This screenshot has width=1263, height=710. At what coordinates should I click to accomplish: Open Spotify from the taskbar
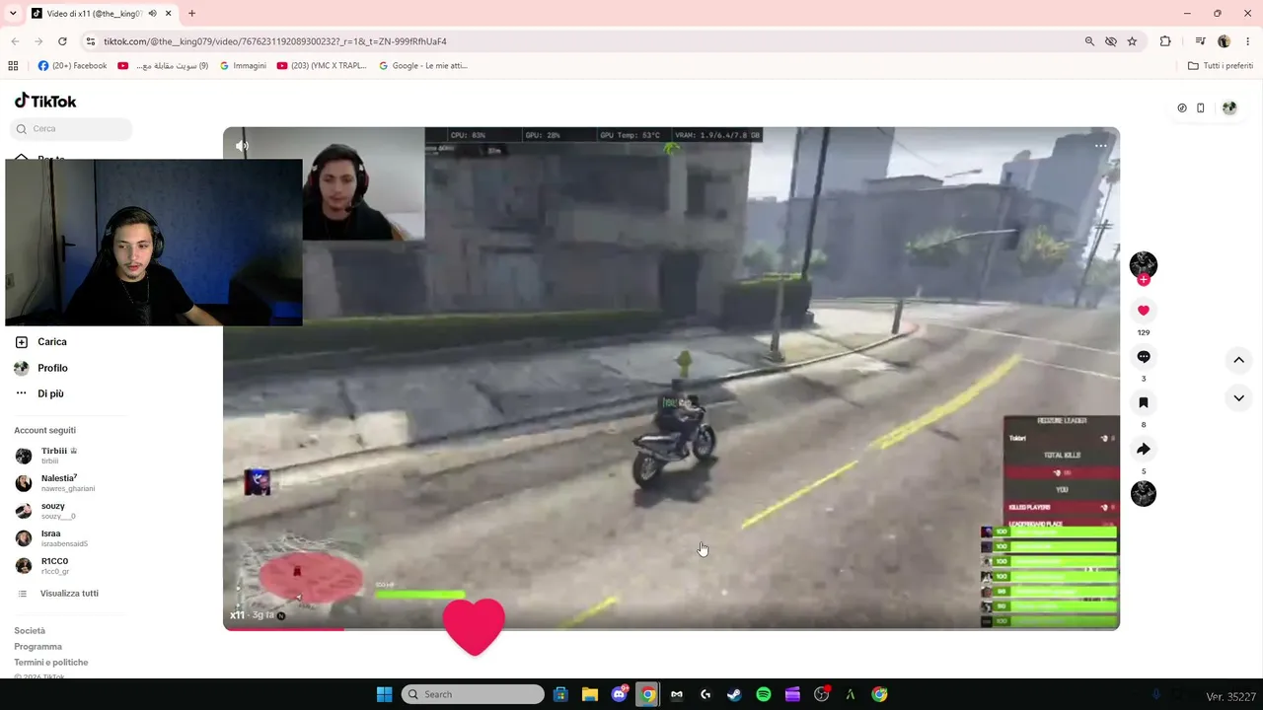[x=764, y=694]
